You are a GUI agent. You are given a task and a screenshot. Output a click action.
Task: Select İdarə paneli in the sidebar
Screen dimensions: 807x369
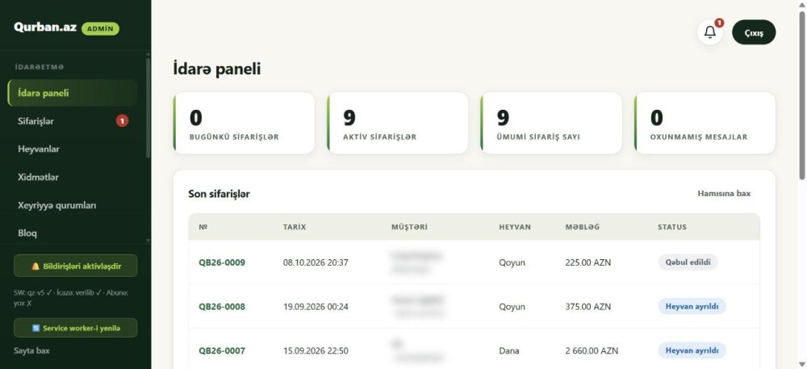(73, 93)
